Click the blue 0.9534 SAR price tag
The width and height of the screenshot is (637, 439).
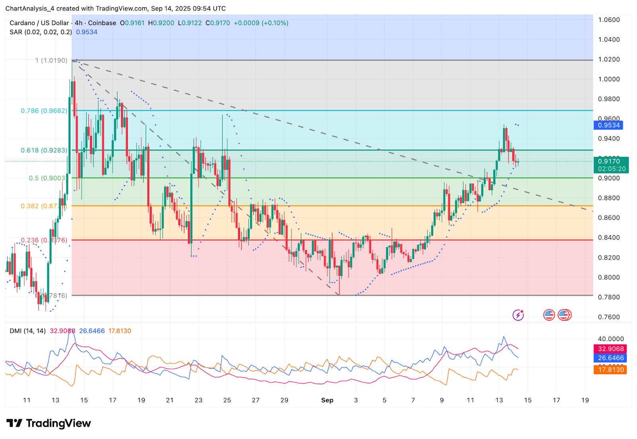[608, 125]
